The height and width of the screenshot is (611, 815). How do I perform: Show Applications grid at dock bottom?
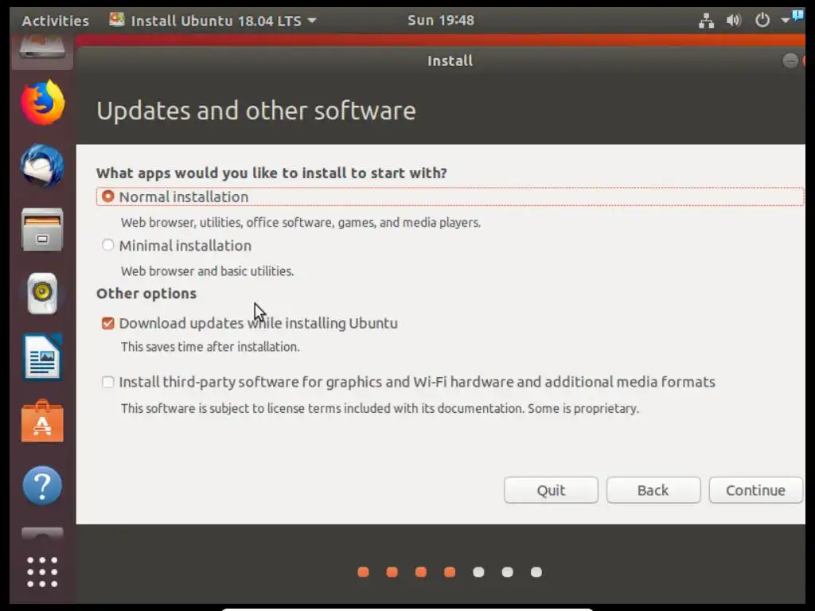click(43, 572)
